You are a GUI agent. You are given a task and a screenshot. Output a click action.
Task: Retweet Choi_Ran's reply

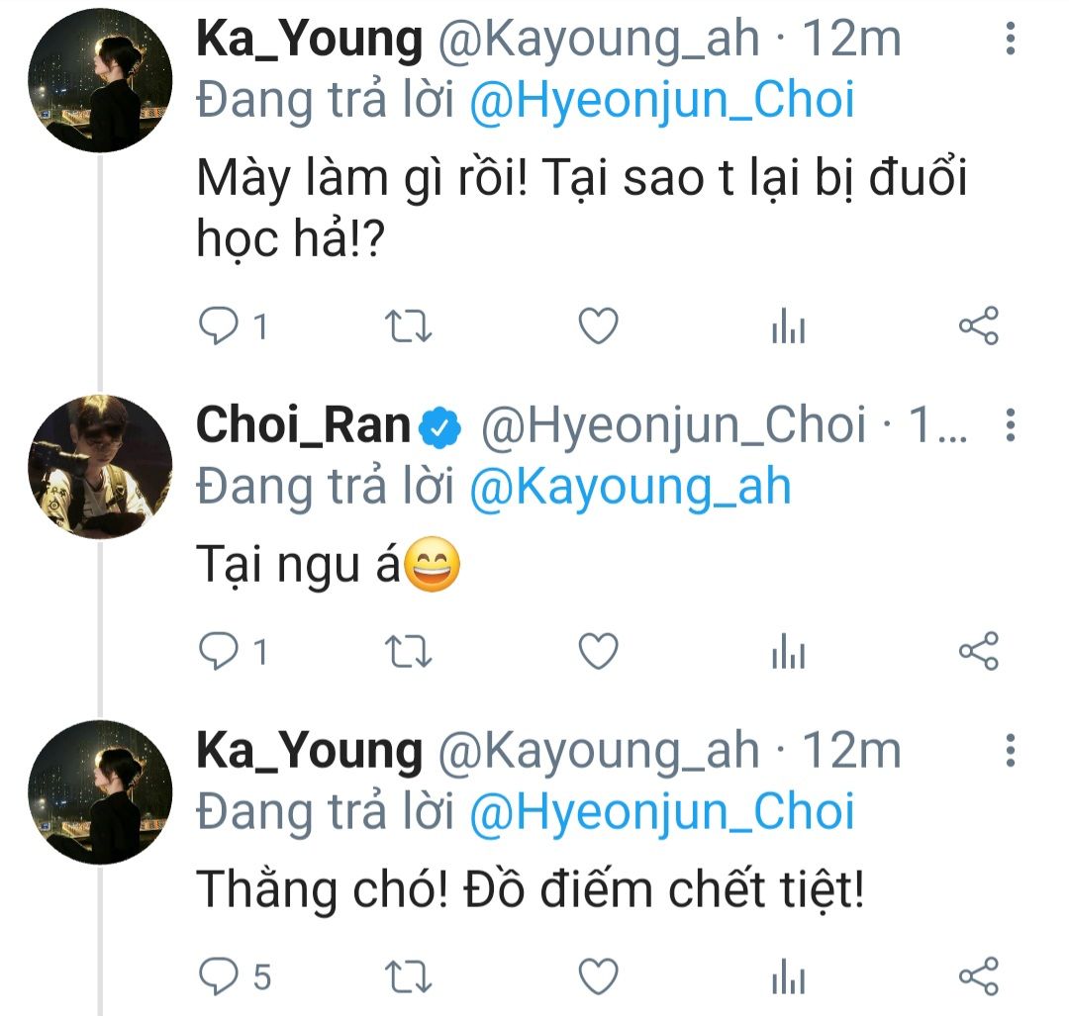coord(407,652)
